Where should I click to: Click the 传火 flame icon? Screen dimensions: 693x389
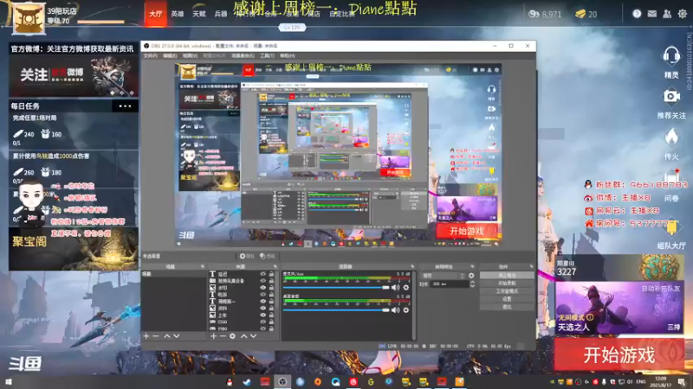(x=670, y=137)
